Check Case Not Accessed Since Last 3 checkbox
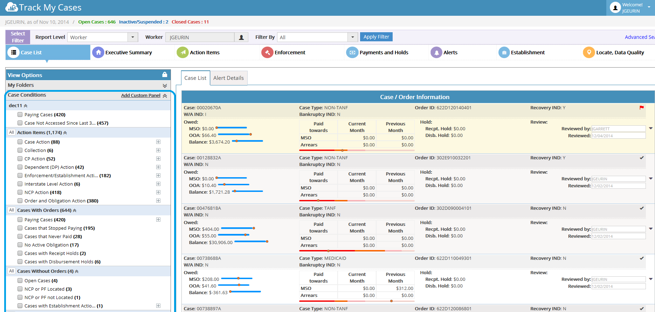Screen dimensions: 655x312 pos(20,123)
